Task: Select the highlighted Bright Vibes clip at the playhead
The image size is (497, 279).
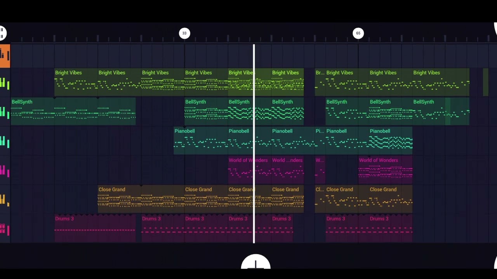Action: click(x=250, y=82)
